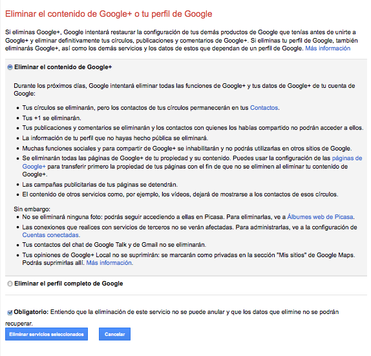Click the 'Tus +1 se eliminarán.' bullet
Screen dimensions: 371x356
tap(52, 118)
